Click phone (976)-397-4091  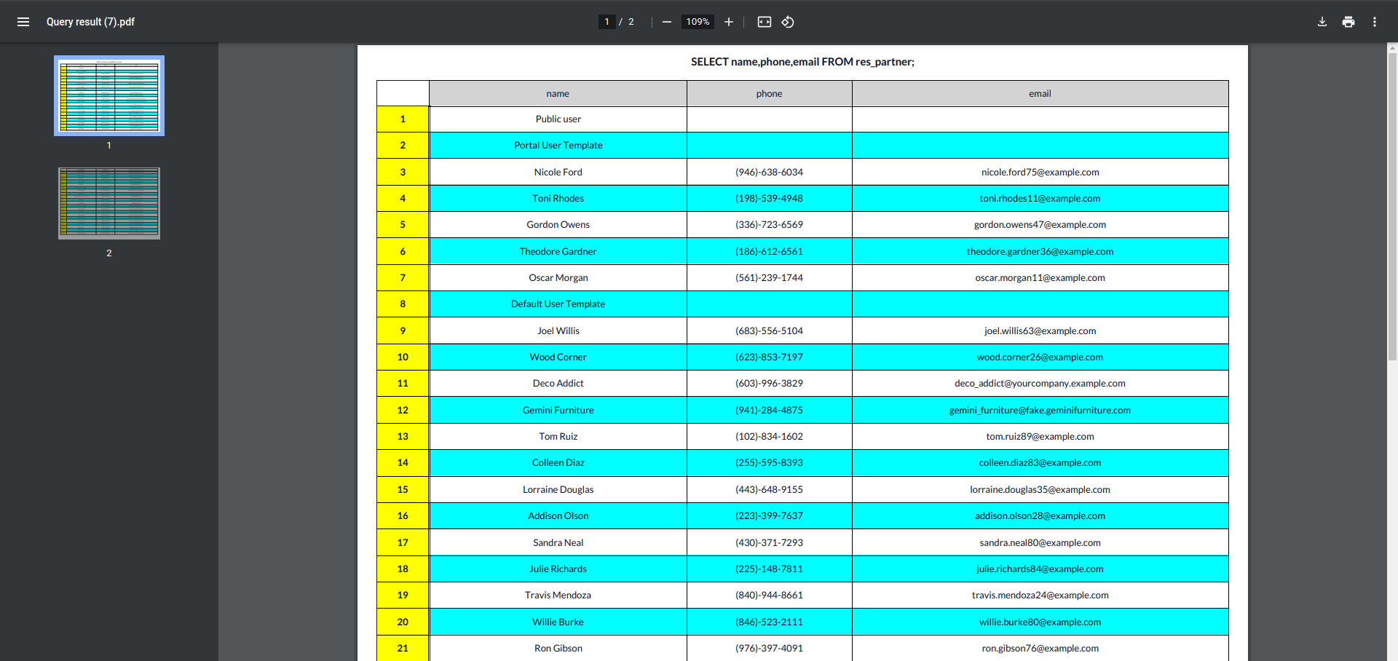[769, 648]
